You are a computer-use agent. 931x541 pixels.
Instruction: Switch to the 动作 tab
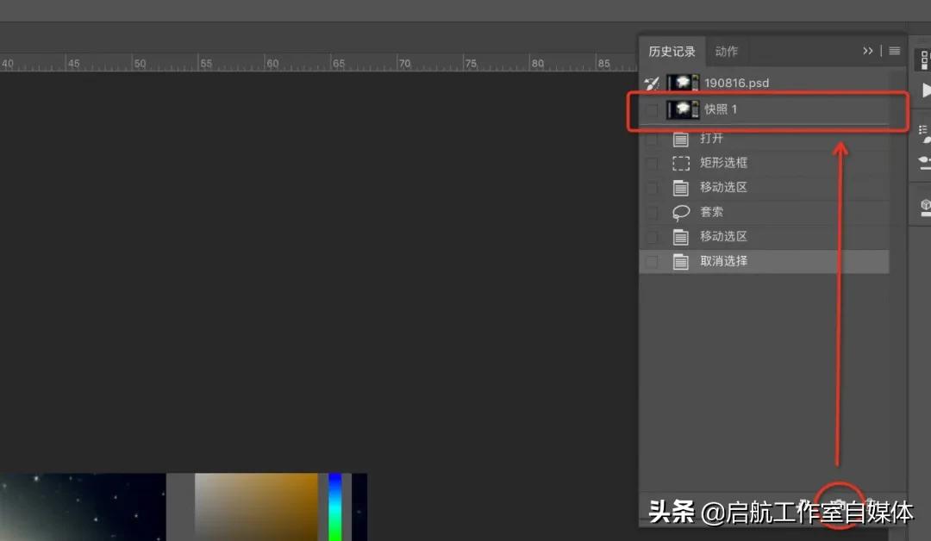pyautogui.click(x=727, y=51)
